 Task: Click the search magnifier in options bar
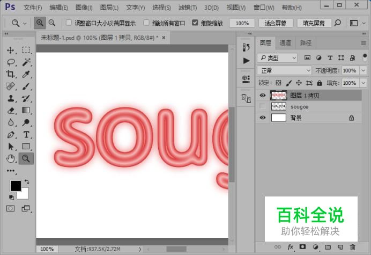pyautogui.click(x=338, y=23)
